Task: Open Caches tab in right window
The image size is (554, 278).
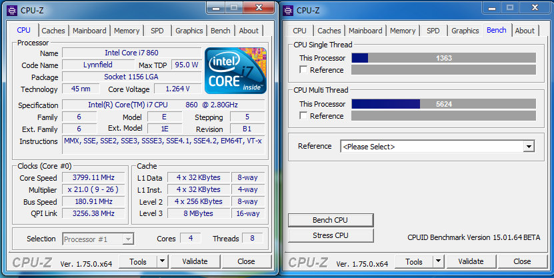Action: click(x=329, y=31)
